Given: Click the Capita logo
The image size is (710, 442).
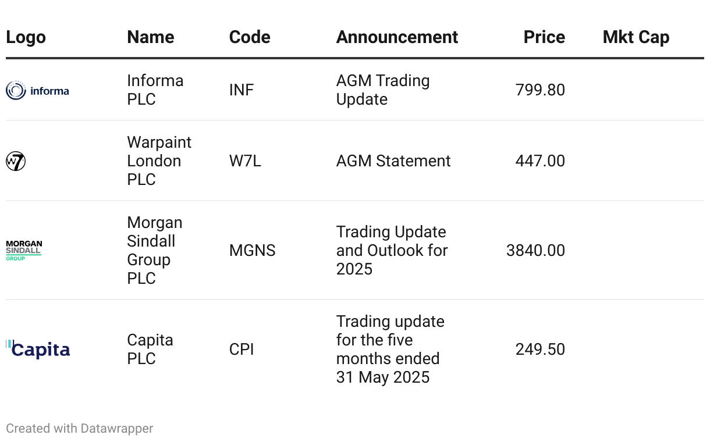Looking at the screenshot, I should pyautogui.click(x=38, y=349).
